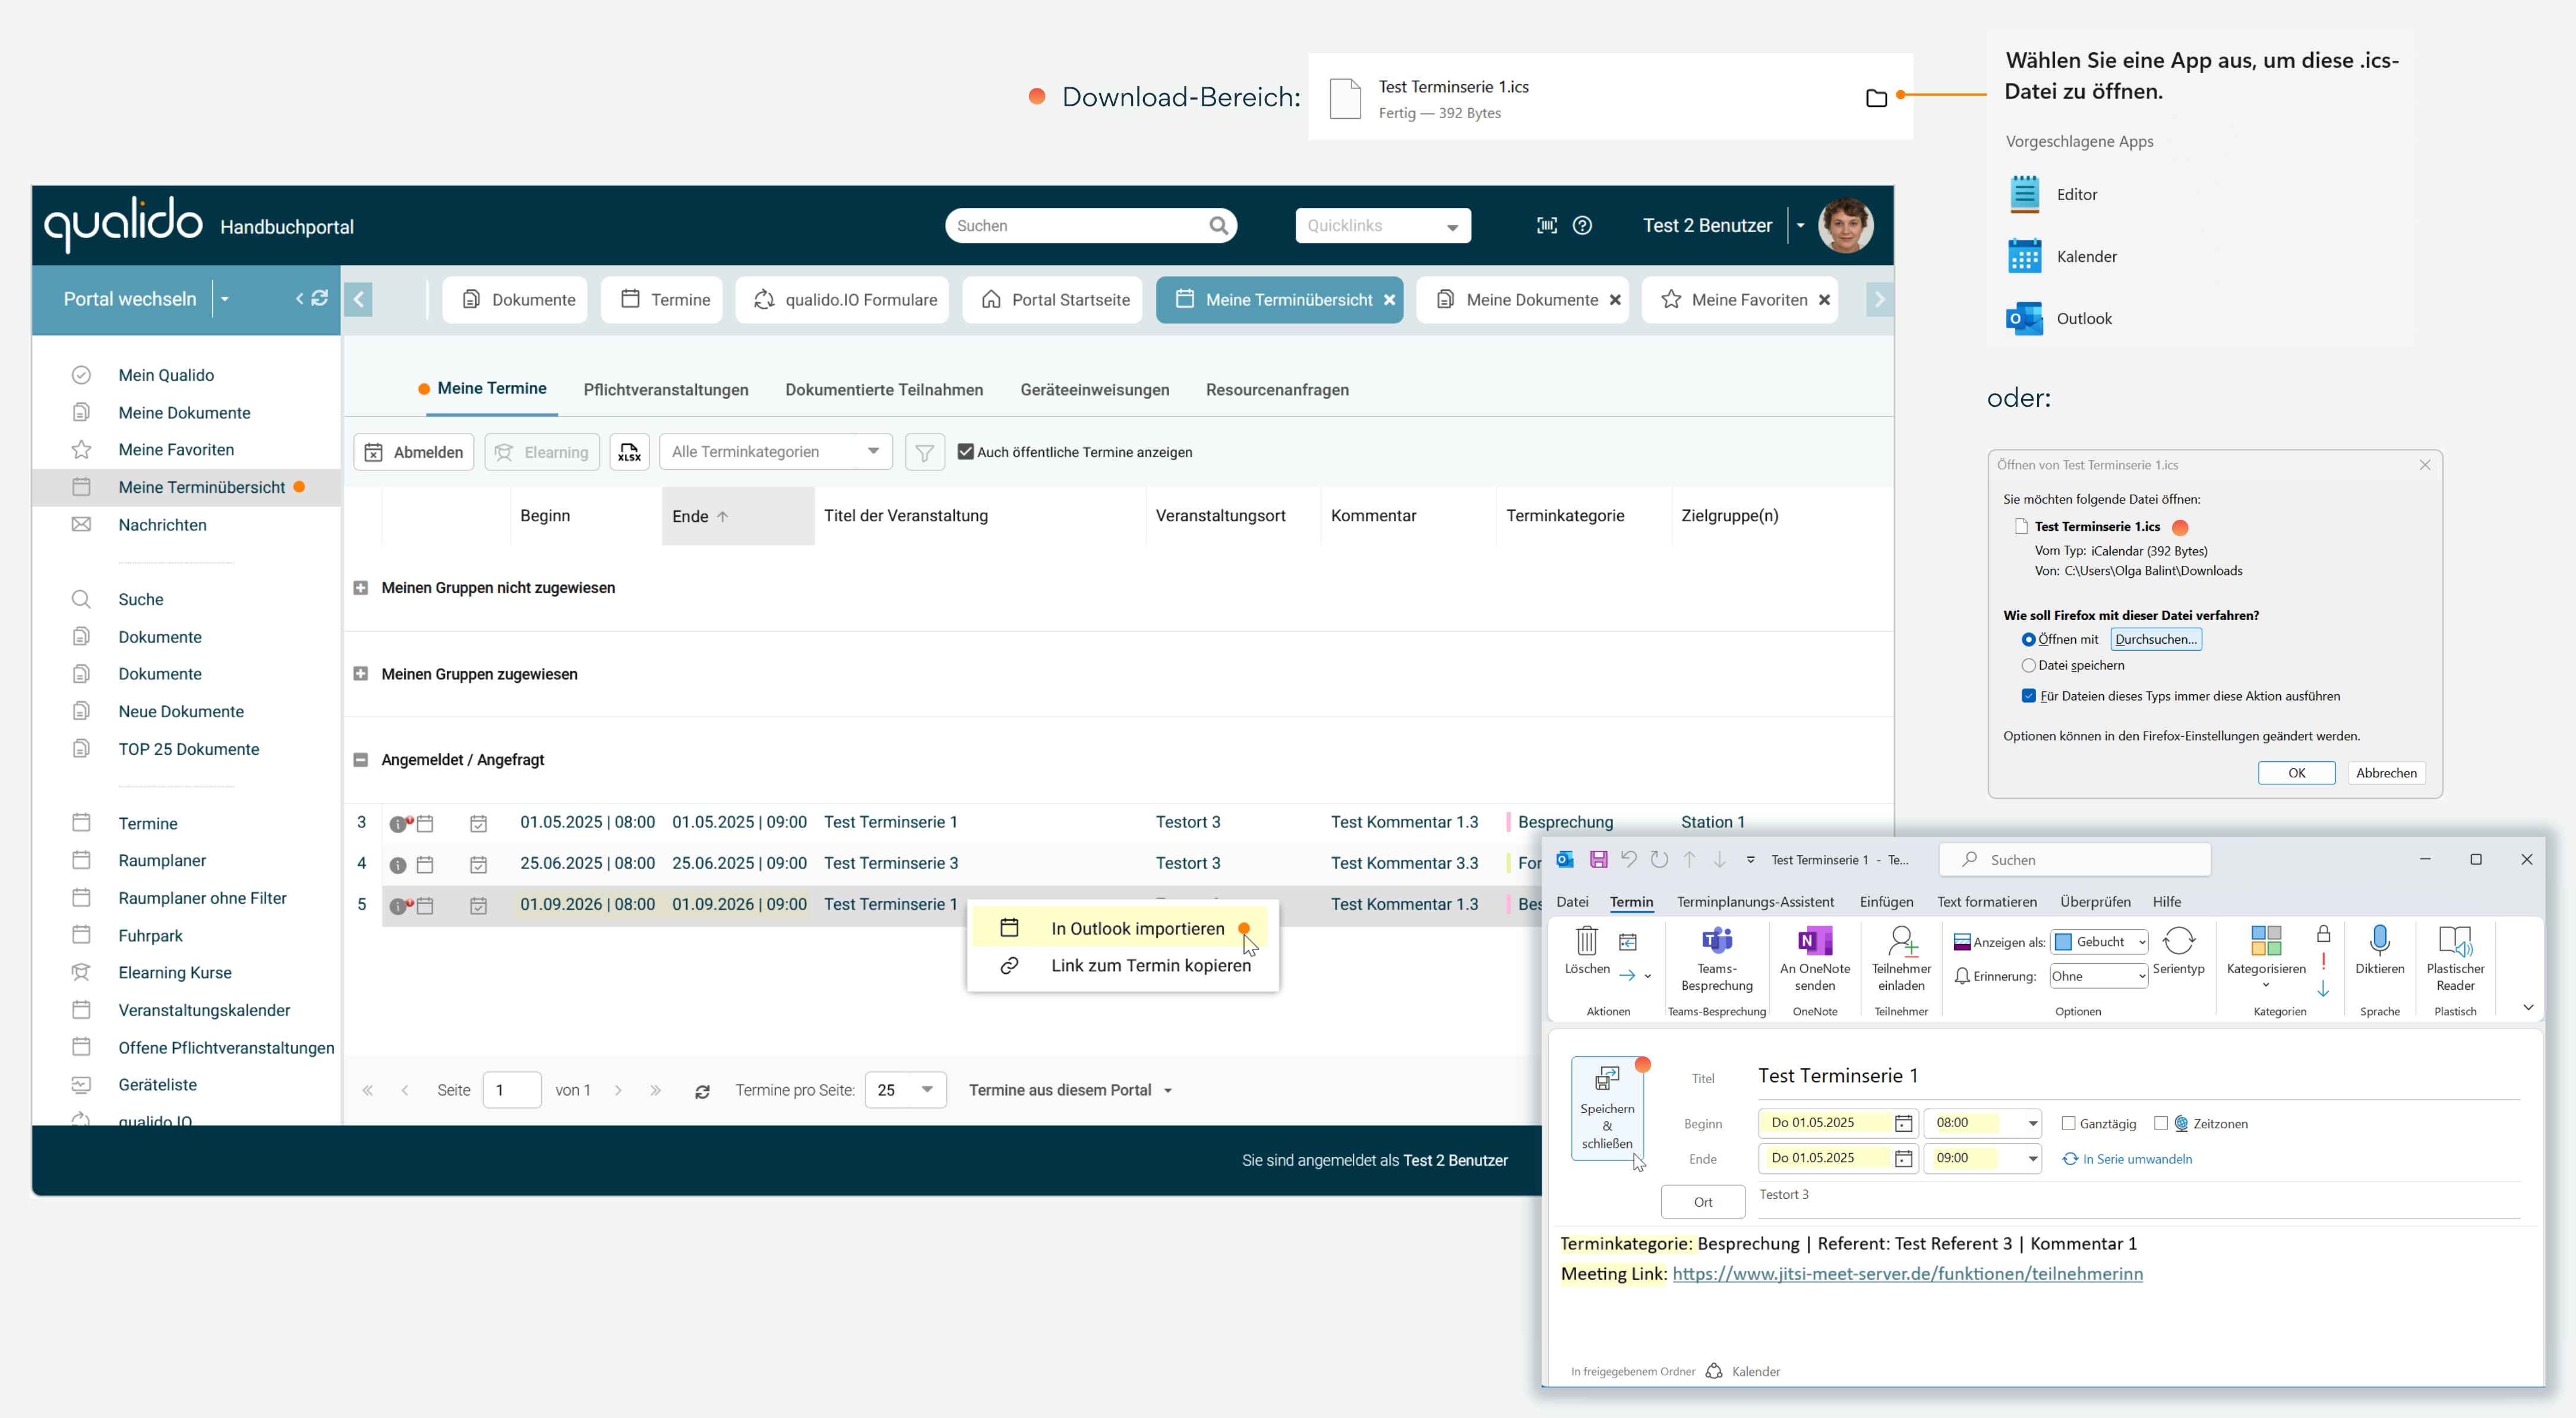Open Quicklinks dropdown
The image size is (2576, 1418).
[x=1382, y=226]
